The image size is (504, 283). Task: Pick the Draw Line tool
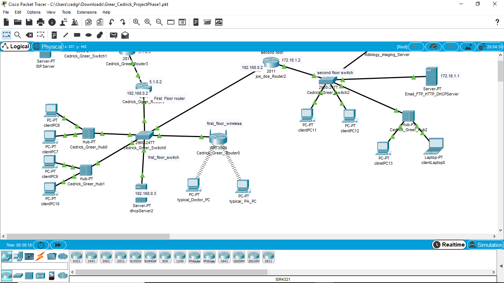point(66,35)
